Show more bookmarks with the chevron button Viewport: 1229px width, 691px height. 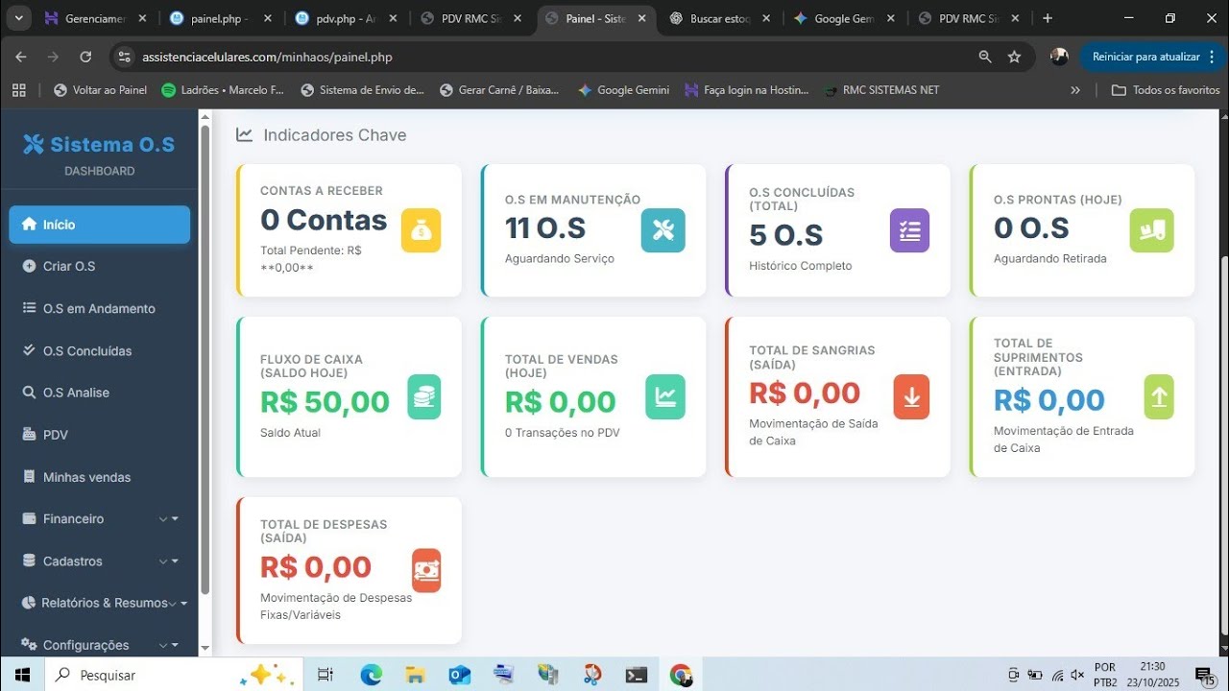1075,90
